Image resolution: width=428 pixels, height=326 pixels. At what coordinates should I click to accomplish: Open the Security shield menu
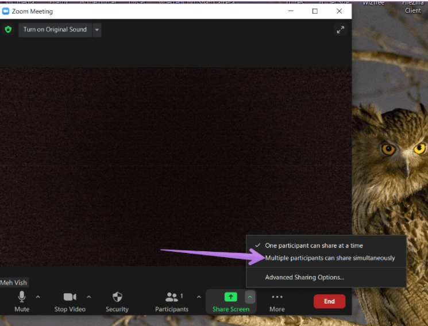pos(117,301)
